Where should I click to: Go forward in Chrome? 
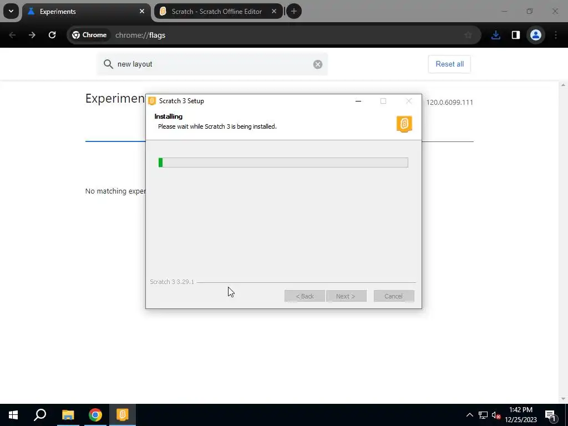coord(32,35)
